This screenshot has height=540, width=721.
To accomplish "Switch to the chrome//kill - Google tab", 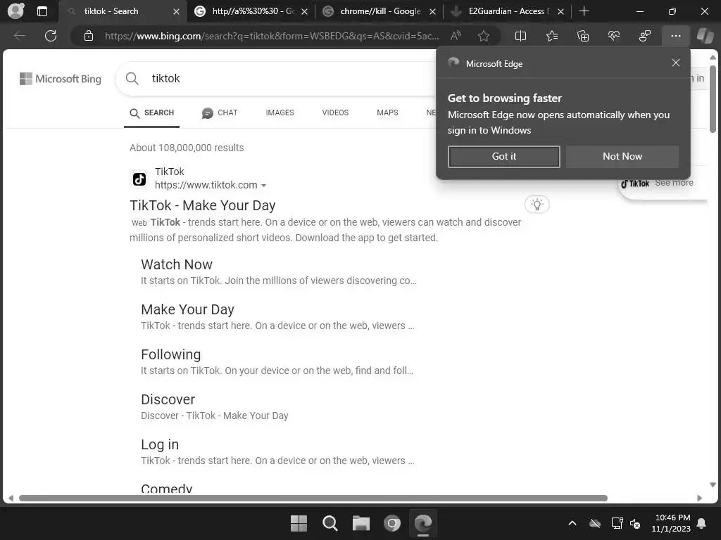I will pos(380,11).
